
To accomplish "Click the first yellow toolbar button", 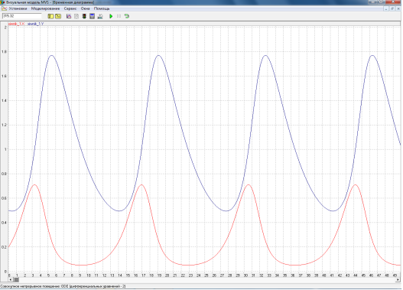I will (50, 16).
